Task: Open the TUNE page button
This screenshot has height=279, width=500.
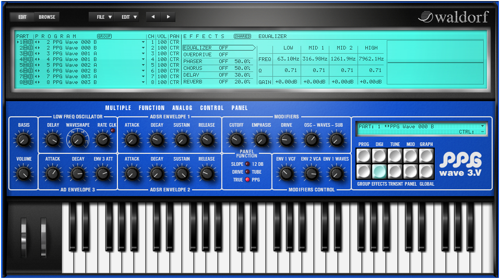Action: coord(395,156)
